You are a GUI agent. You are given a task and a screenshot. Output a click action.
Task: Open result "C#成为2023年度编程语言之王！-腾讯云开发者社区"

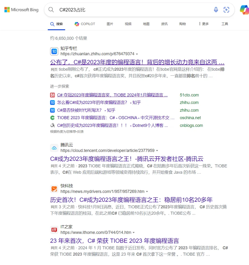click(x=126, y=159)
